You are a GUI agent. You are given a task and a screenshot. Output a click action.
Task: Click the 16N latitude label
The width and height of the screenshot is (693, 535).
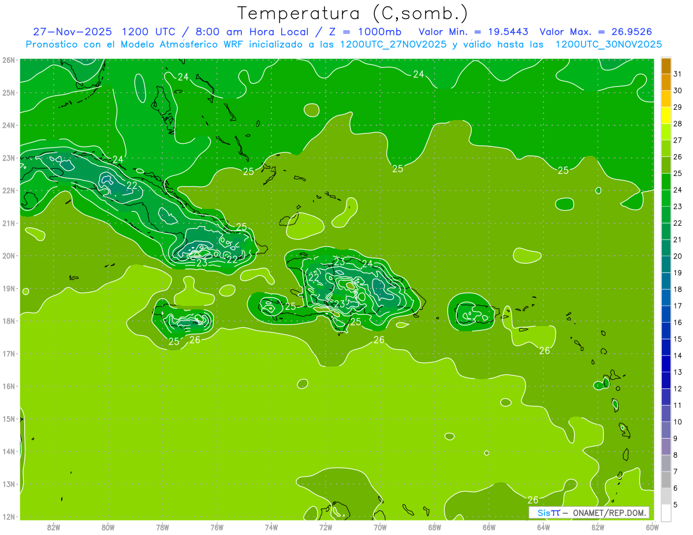coord(8,386)
